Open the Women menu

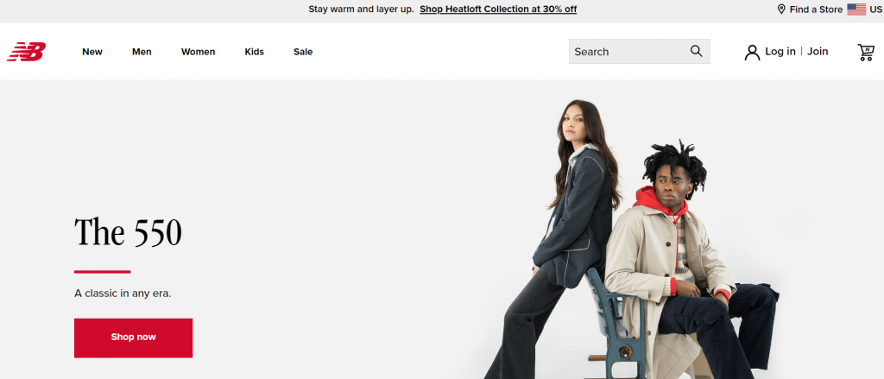click(198, 52)
